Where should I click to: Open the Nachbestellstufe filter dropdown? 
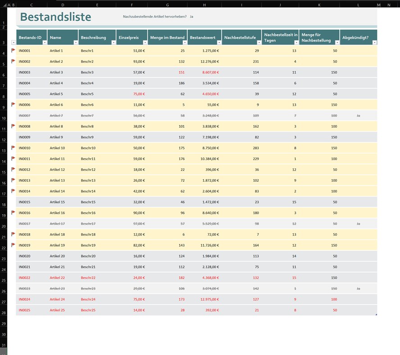point(259,42)
